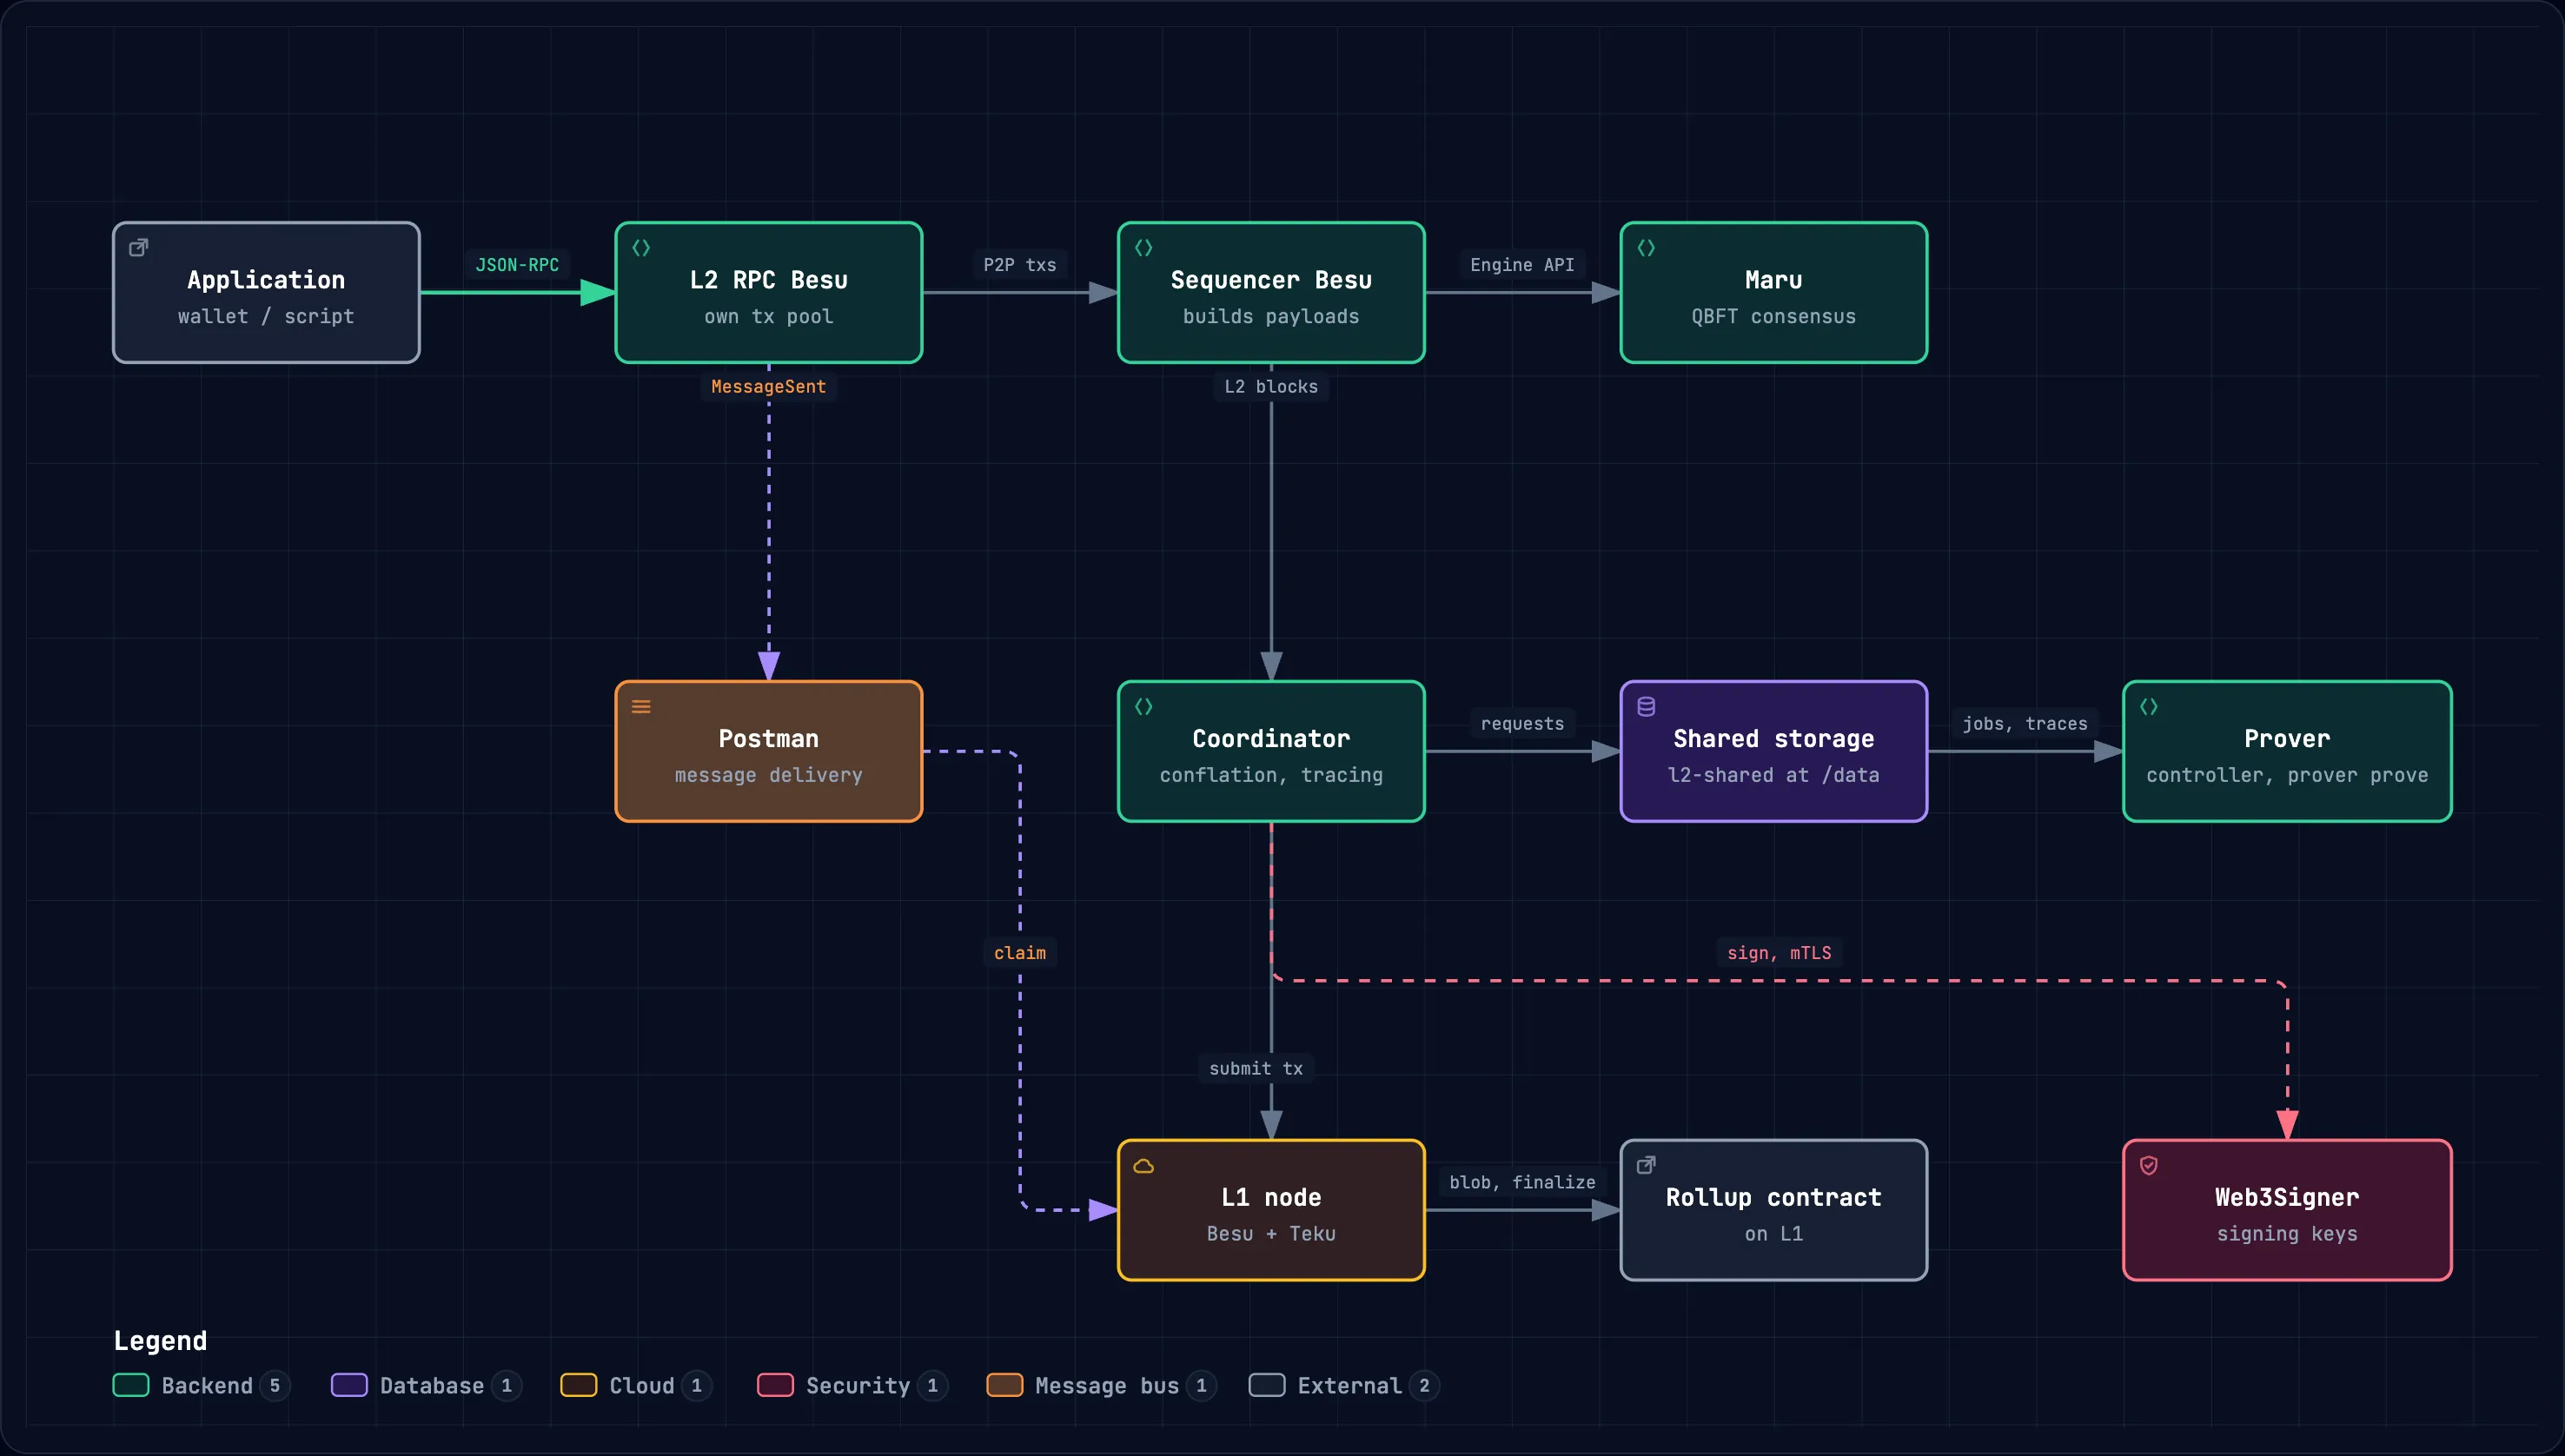
Task: Click the blob, finalize edge label
Action: click(1522, 1183)
